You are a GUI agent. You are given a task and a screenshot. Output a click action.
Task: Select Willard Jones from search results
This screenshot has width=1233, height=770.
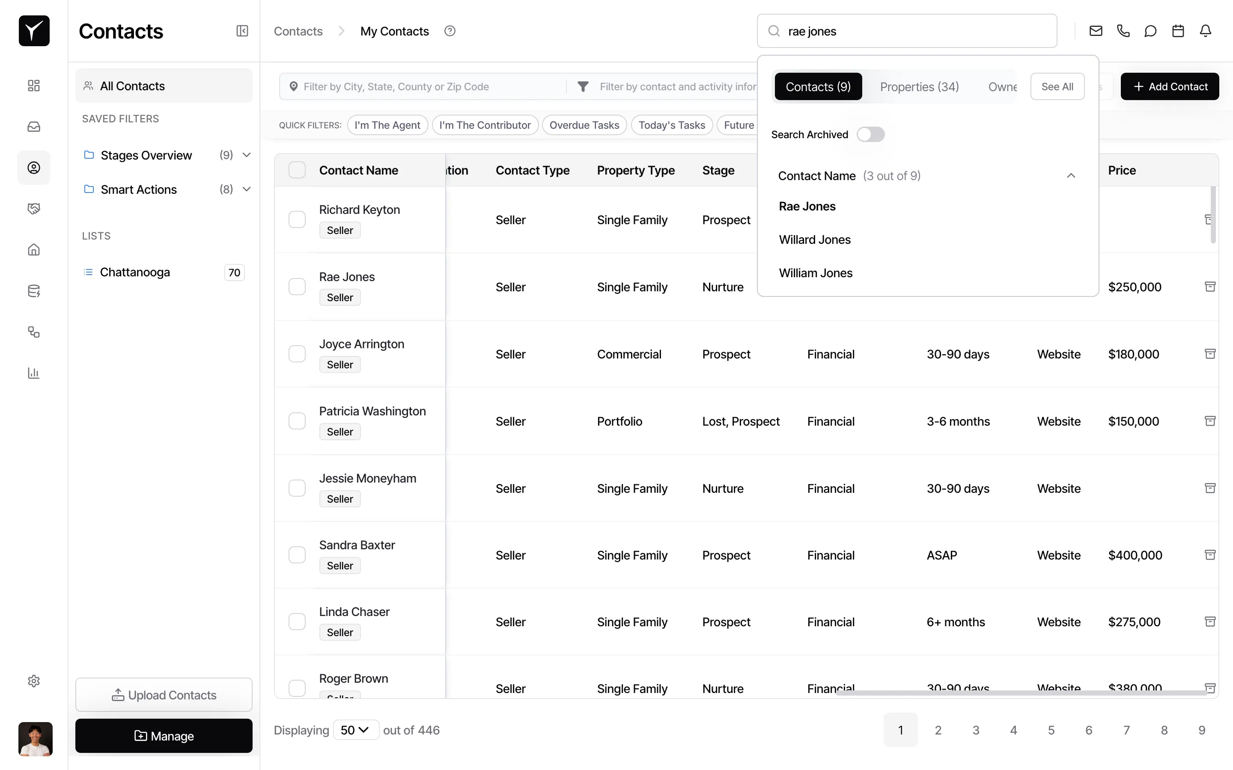tap(814, 240)
